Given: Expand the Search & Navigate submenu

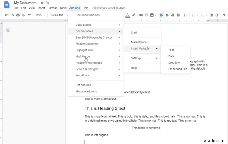Looking at the screenshot, I should click(96, 69).
